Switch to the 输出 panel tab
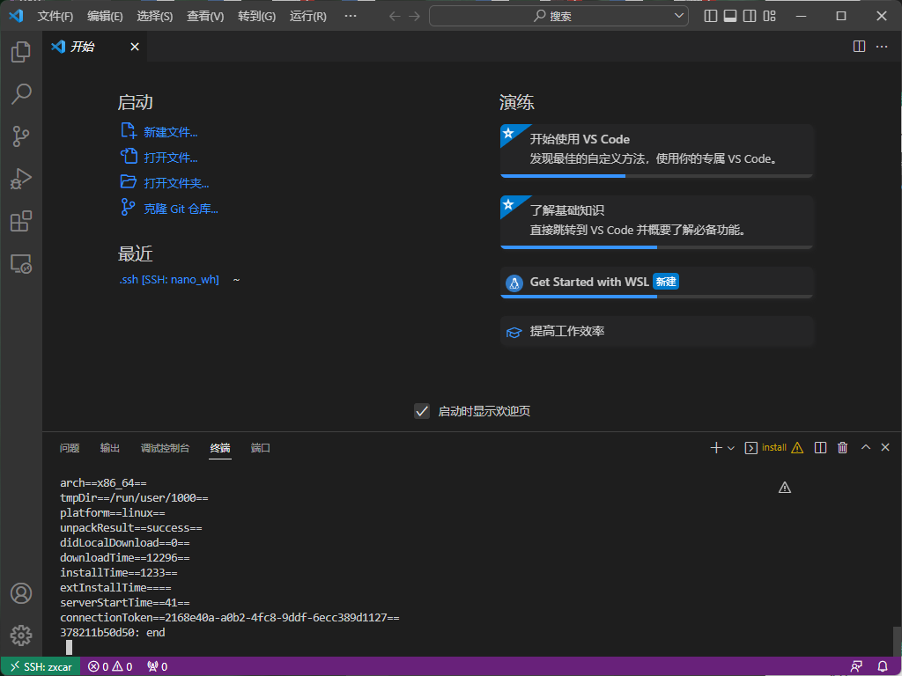 click(110, 448)
